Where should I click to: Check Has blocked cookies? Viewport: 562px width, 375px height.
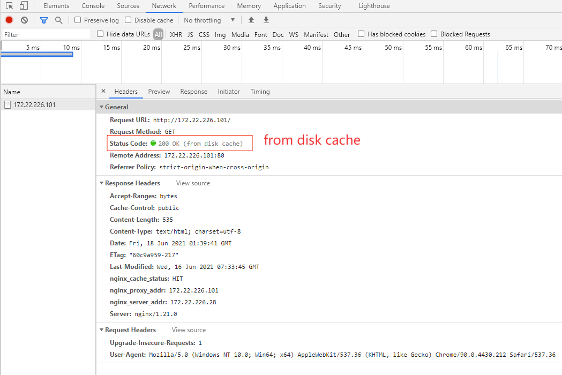point(361,34)
